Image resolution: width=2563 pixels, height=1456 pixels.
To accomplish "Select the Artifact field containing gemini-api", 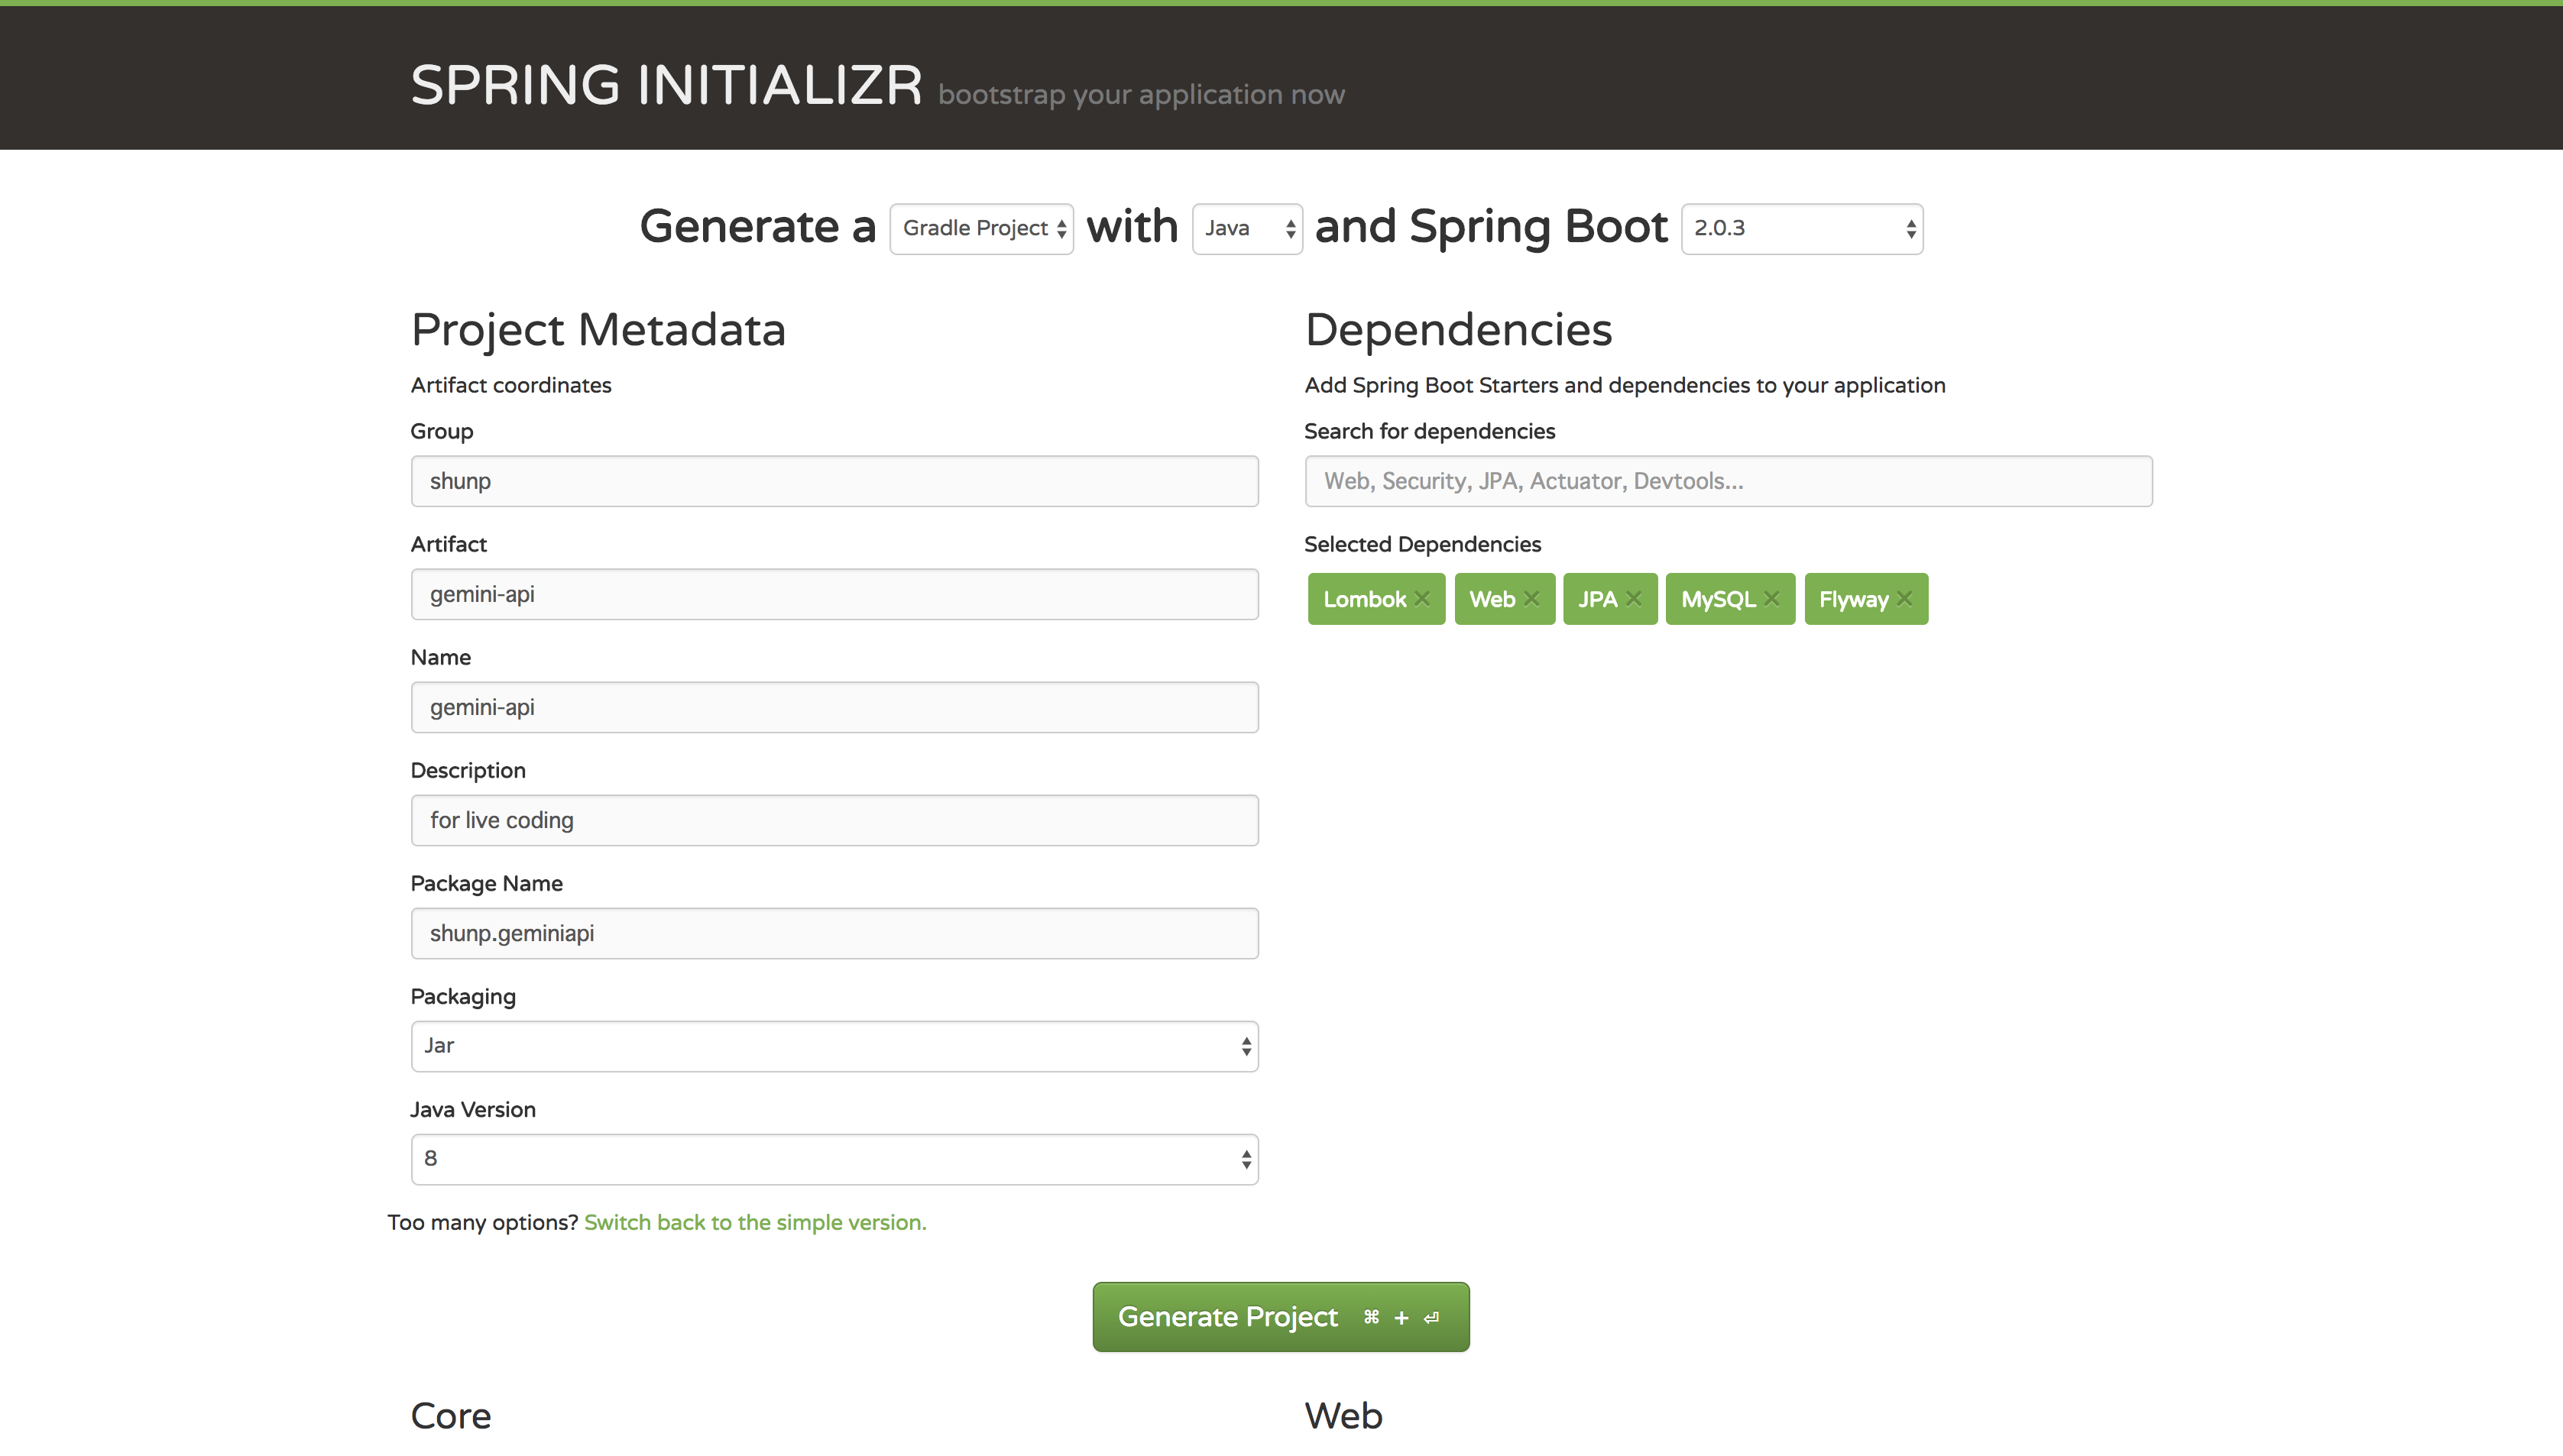I will (834, 594).
